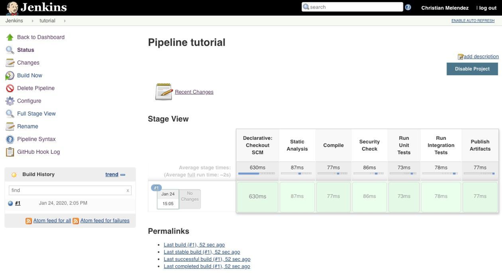Click the search input field
502x273 pixels.
(352, 7)
